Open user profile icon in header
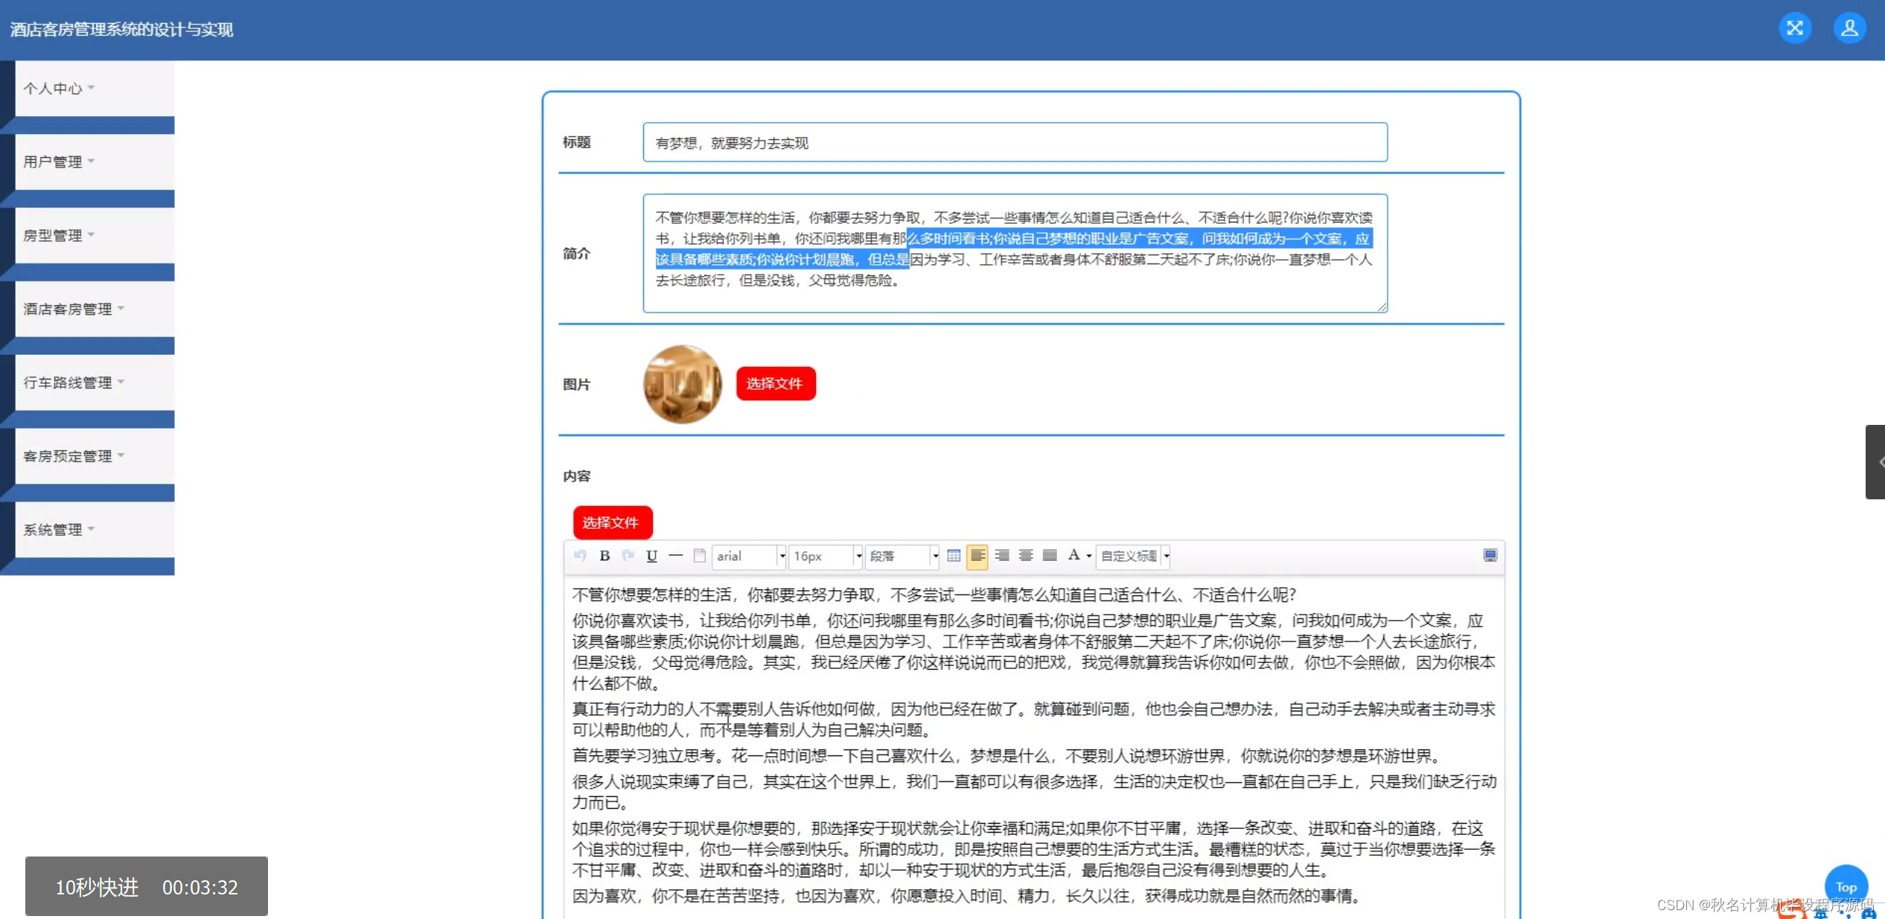The image size is (1885, 919). [1849, 28]
